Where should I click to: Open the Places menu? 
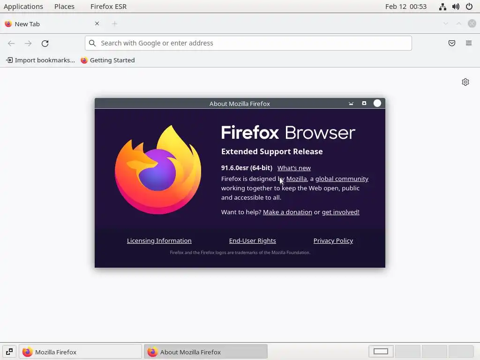tap(64, 7)
